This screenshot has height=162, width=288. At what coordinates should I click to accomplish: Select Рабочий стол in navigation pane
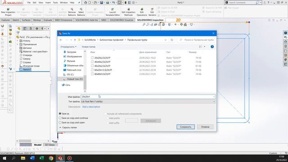coord(72,70)
